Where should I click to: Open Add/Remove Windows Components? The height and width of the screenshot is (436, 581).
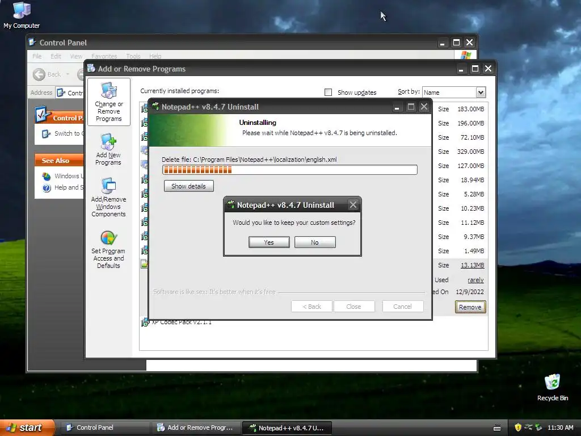[108, 197]
